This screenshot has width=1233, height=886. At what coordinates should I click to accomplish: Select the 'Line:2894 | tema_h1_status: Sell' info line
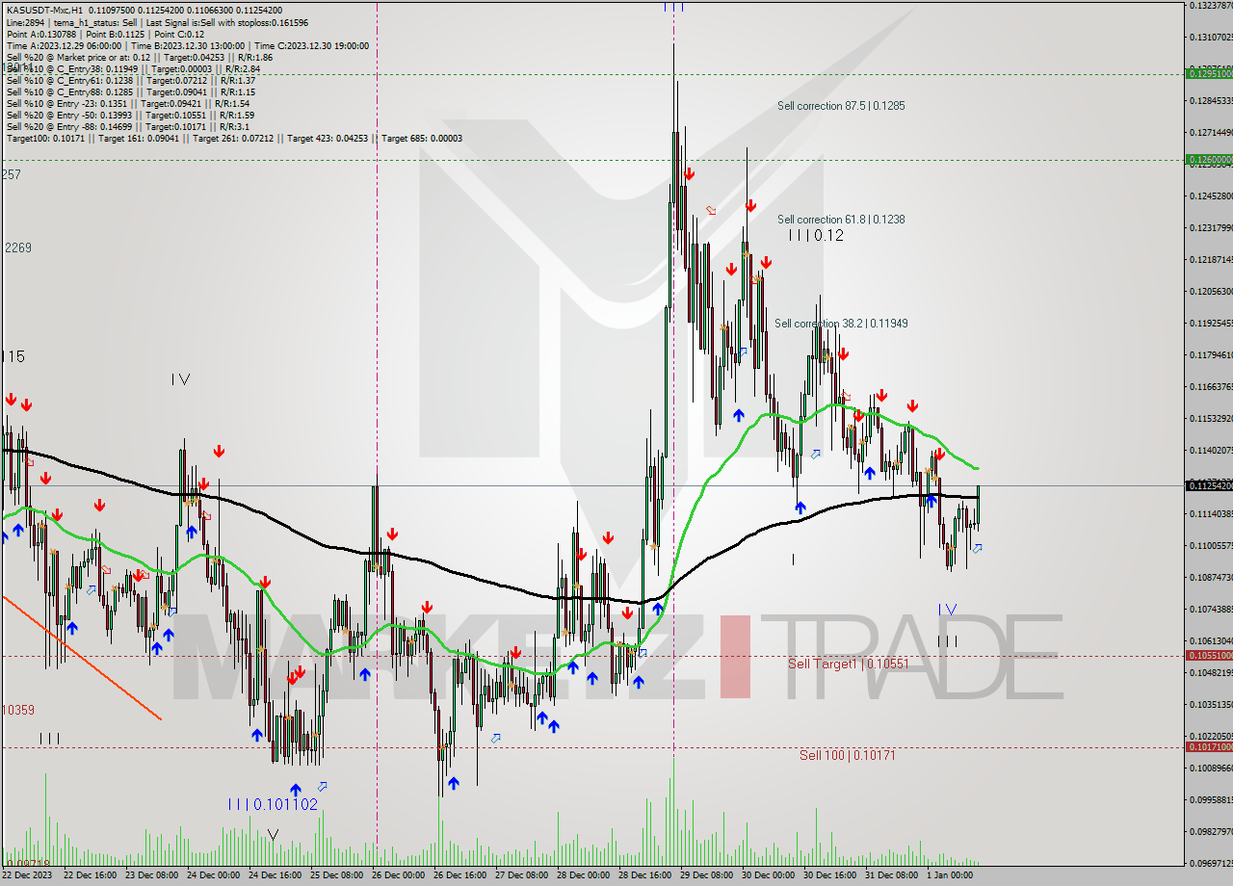[x=157, y=21]
